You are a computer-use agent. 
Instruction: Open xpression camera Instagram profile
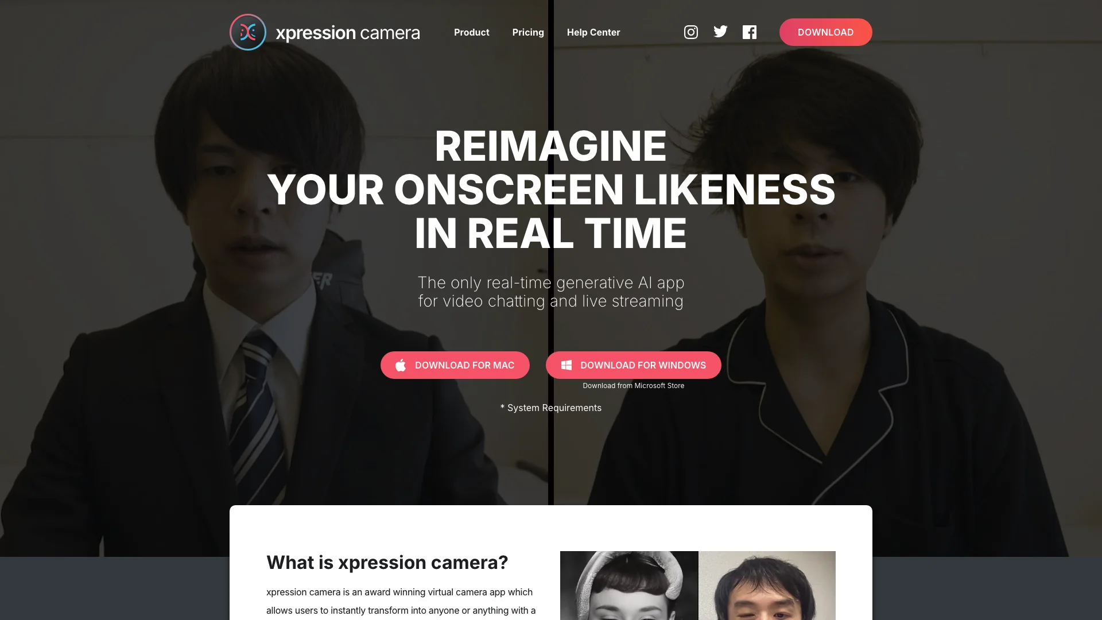(x=690, y=32)
